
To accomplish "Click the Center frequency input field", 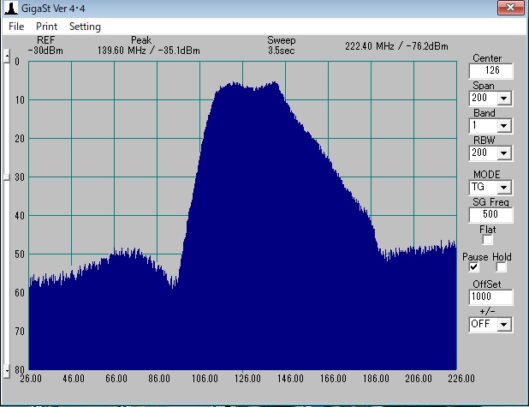I will coord(490,70).
